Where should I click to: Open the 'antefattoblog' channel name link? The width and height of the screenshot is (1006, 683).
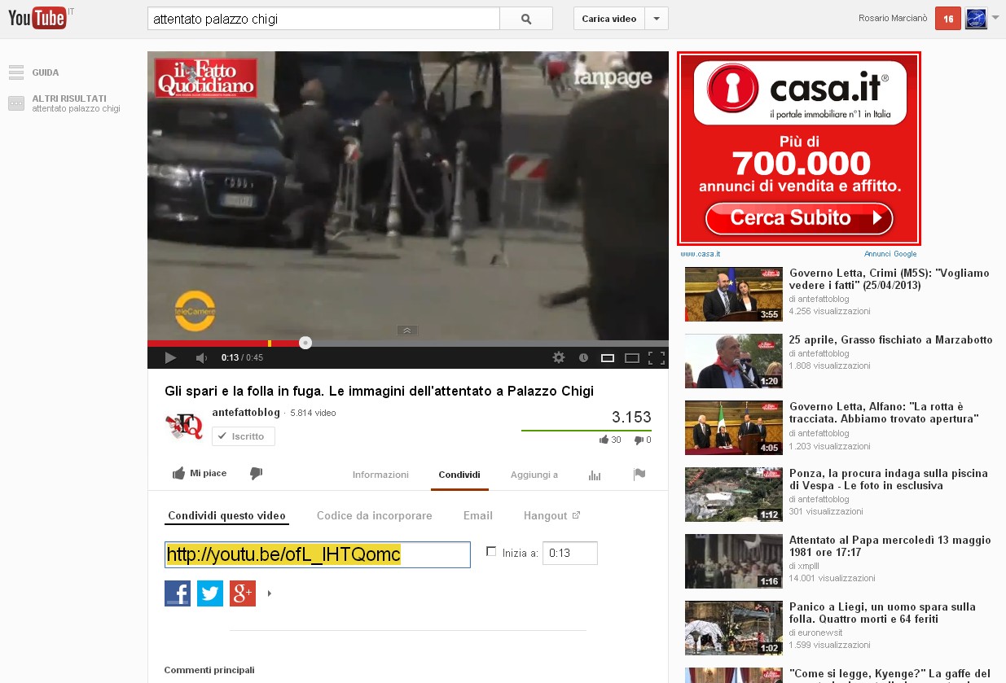[x=244, y=413]
